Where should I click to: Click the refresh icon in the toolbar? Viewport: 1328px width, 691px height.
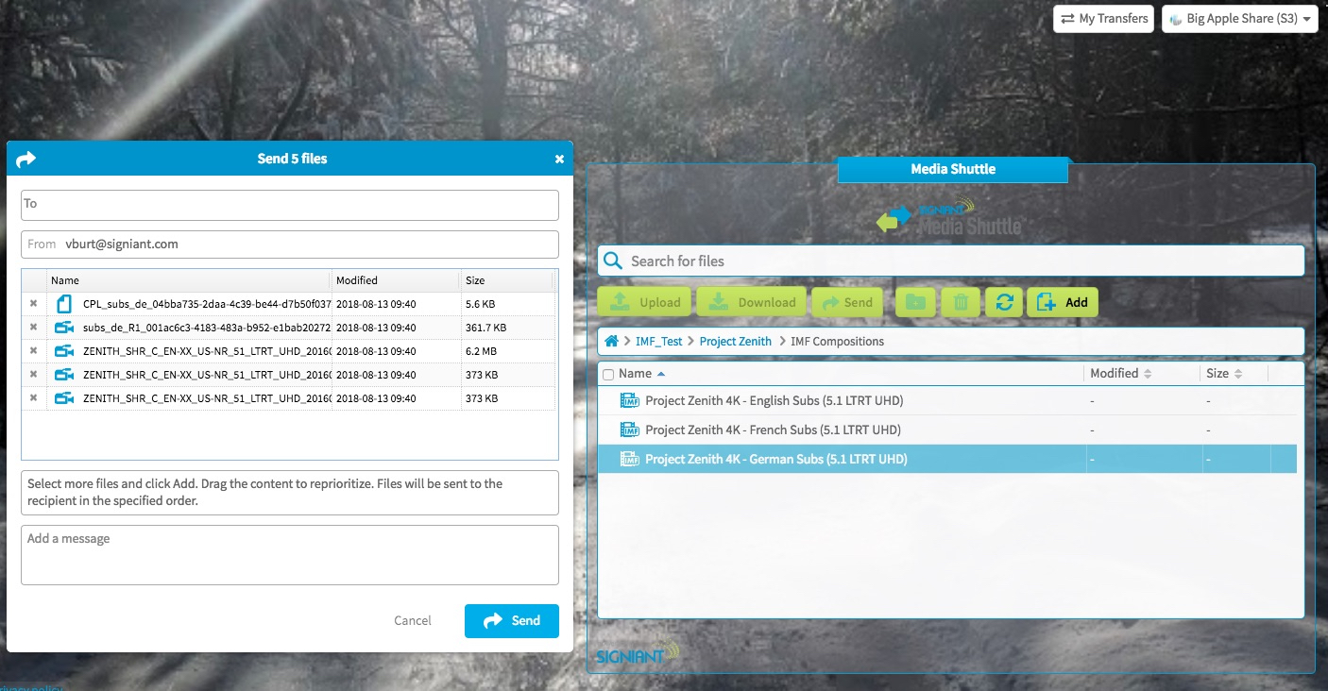coord(1004,302)
